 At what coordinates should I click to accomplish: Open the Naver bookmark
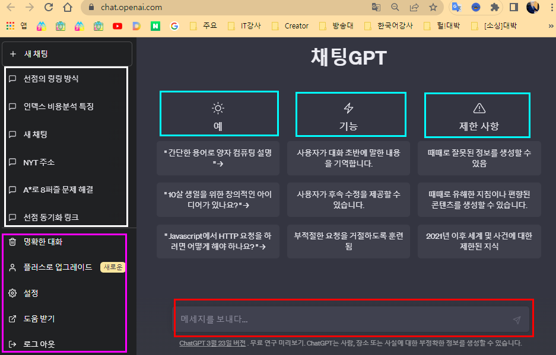click(x=155, y=26)
